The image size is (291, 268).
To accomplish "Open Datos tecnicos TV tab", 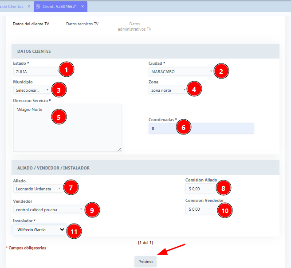I will point(82,24).
